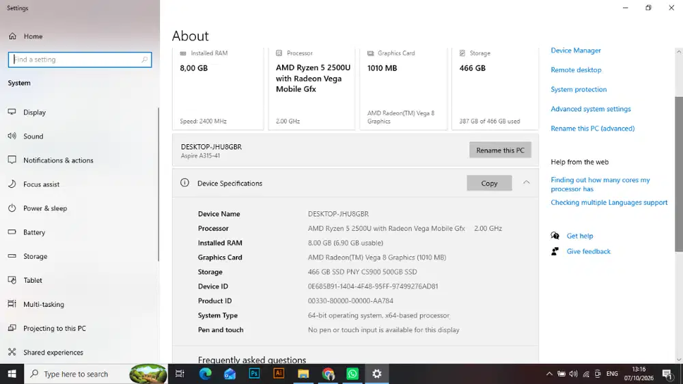This screenshot has height=384, width=683.
Task: Click the Storage card showing 466 GB
Action: pyautogui.click(x=494, y=89)
